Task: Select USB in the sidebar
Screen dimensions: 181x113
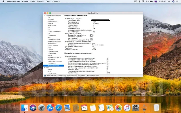Action: pyautogui.click(x=49, y=38)
